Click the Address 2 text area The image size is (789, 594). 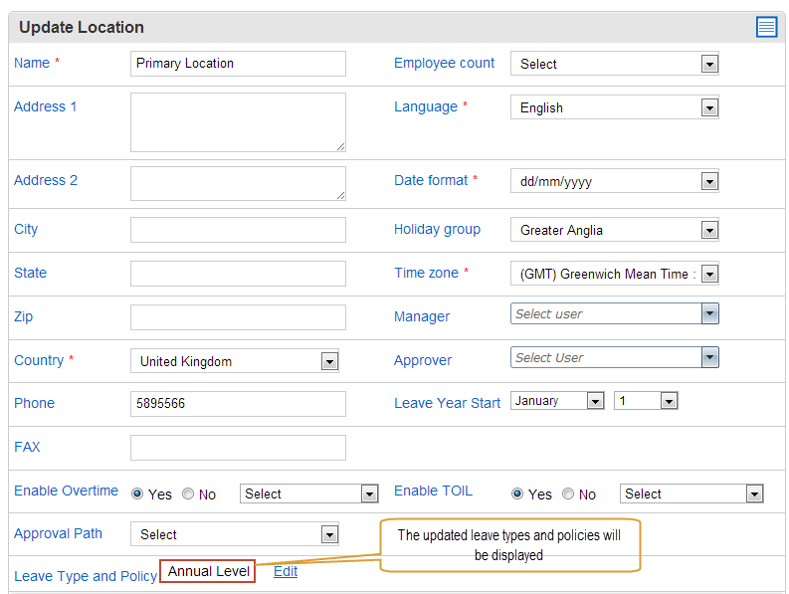pos(238,183)
